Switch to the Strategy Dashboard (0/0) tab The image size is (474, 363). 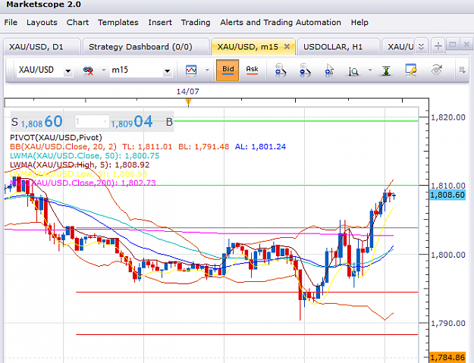point(146,47)
